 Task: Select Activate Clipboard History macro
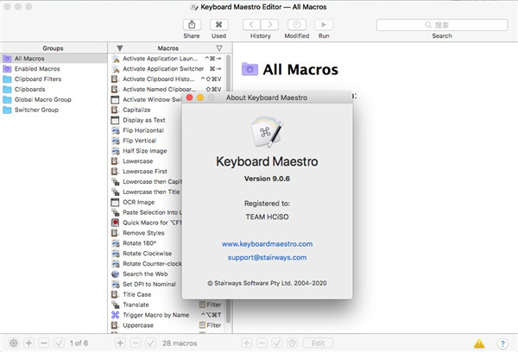pyautogui.click(x=167, y=79)
